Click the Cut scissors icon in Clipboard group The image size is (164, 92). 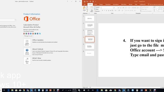[x=87, y=7]
